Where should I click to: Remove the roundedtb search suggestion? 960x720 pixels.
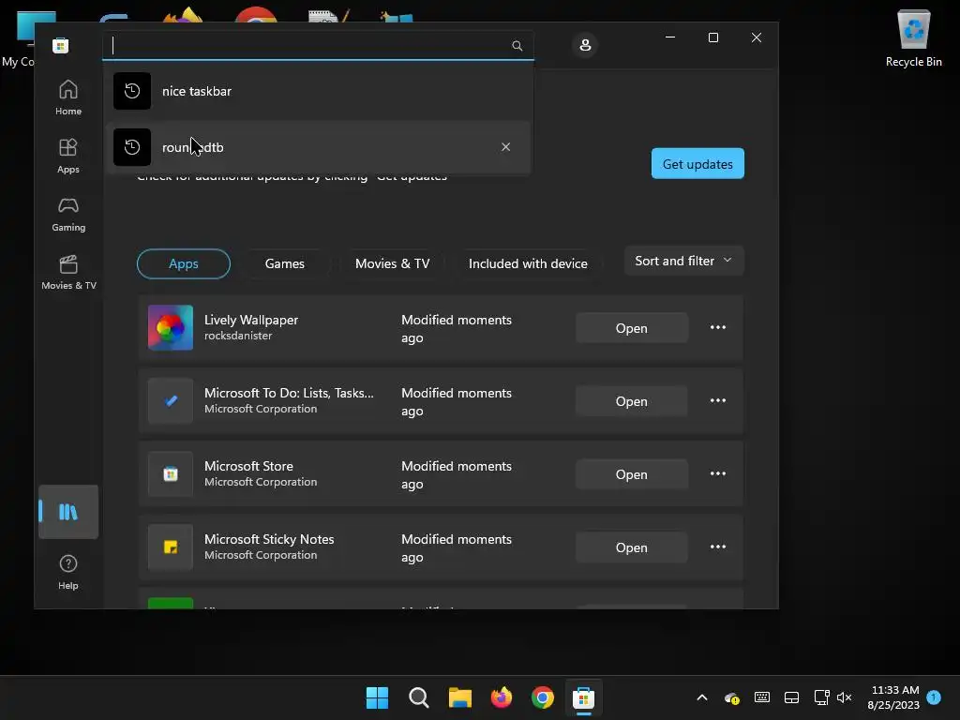[505, 147]
